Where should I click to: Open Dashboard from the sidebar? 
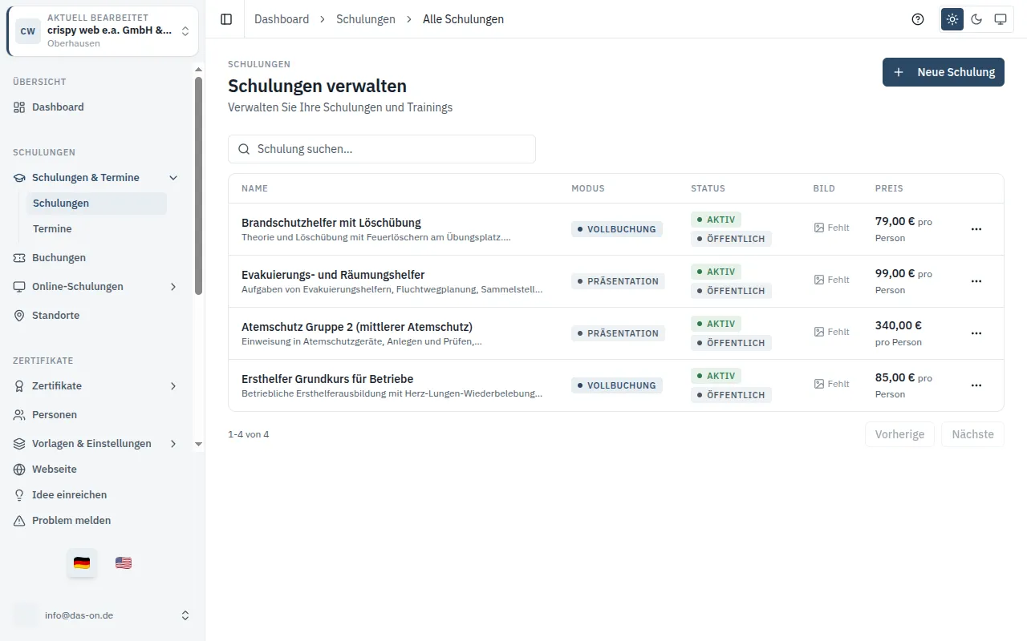pyautogui.click(x=96, y=107)
